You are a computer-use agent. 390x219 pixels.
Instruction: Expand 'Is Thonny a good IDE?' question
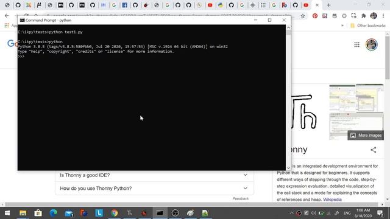[154, 175]
